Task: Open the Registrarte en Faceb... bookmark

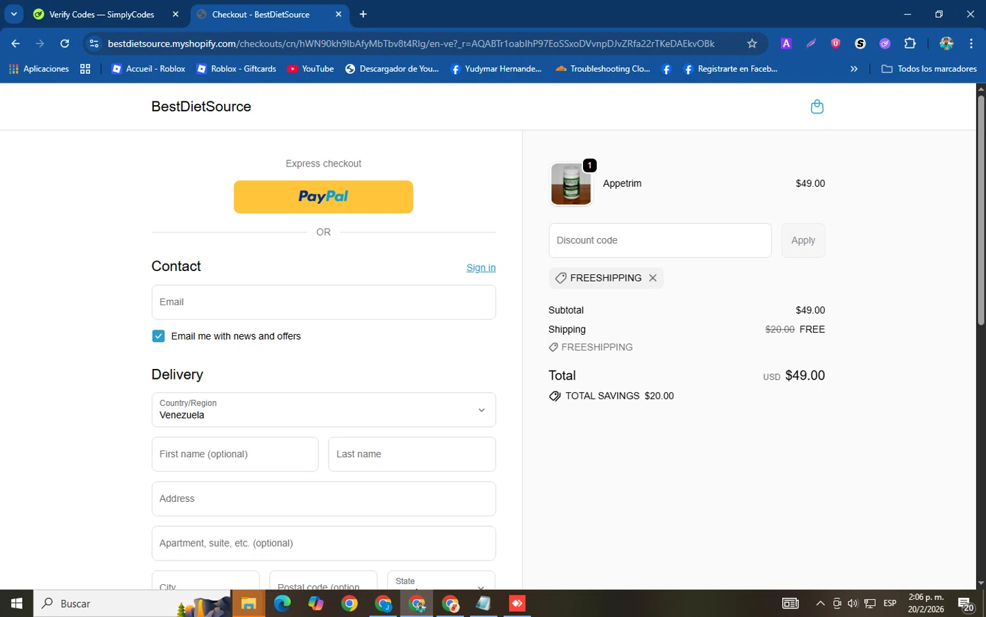Action: tap(730, 68)
